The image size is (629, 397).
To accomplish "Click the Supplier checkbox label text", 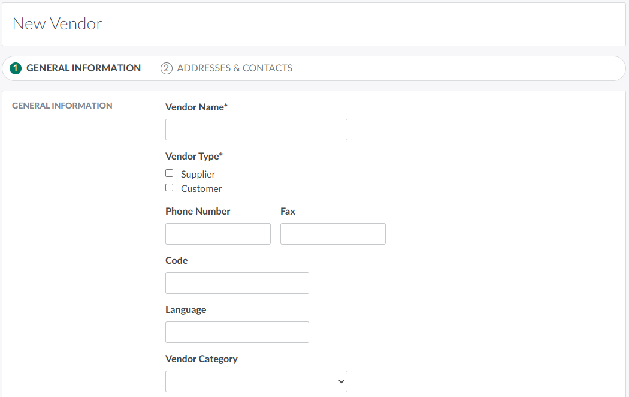I will pos(198,175).
